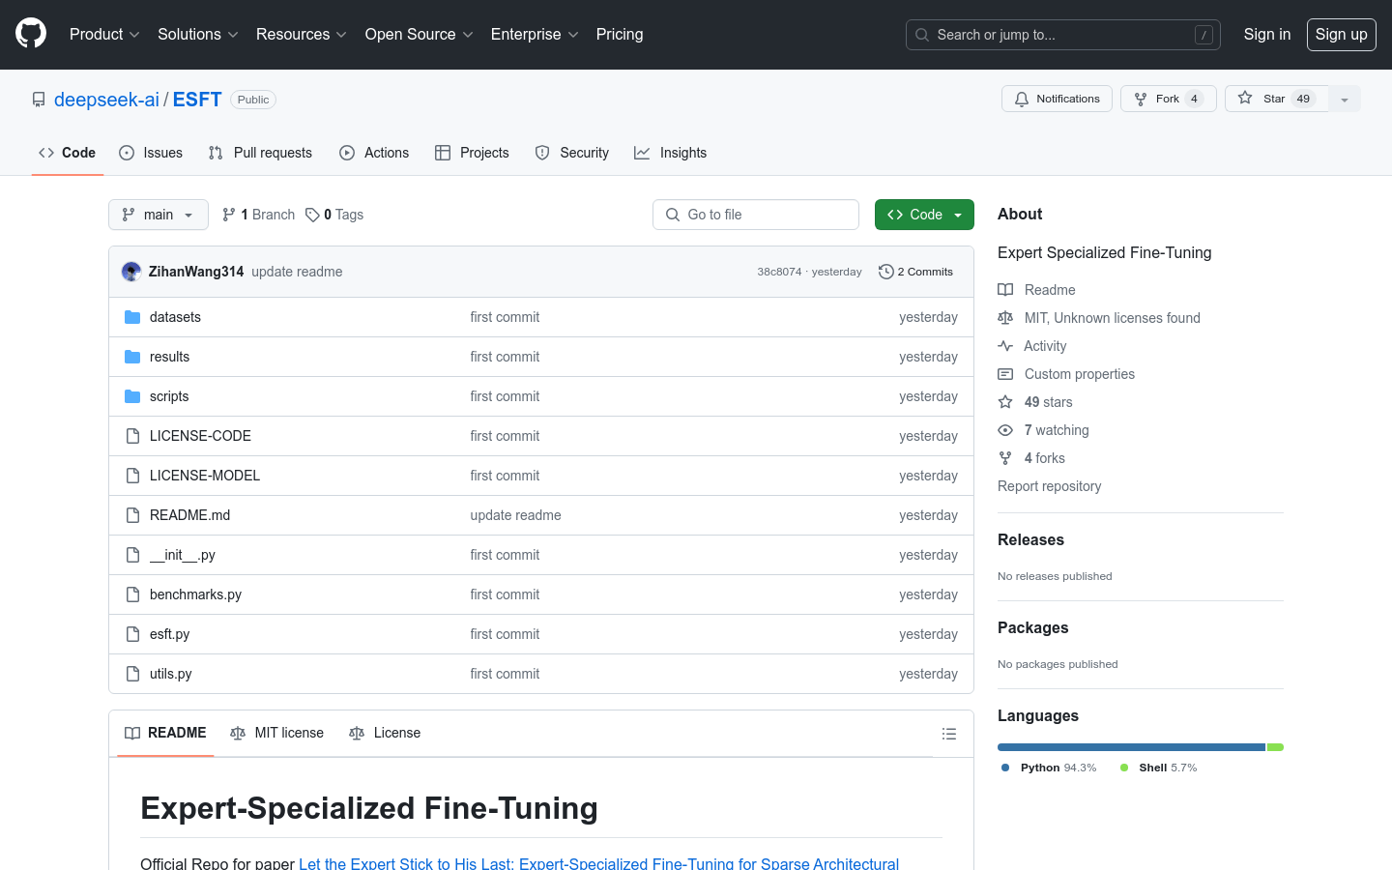
Task: Click the blue dot beside Python
Action: [x=1005, y=768]
